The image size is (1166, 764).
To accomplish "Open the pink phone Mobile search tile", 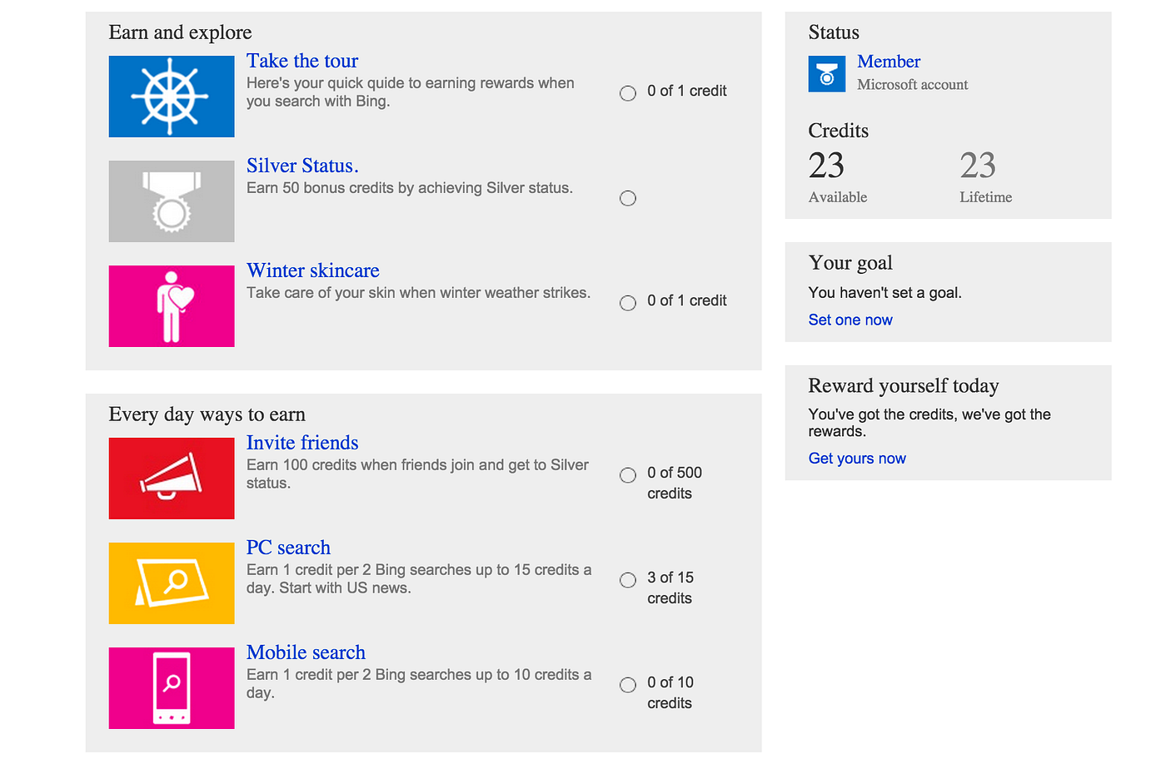I will (172, 688).
